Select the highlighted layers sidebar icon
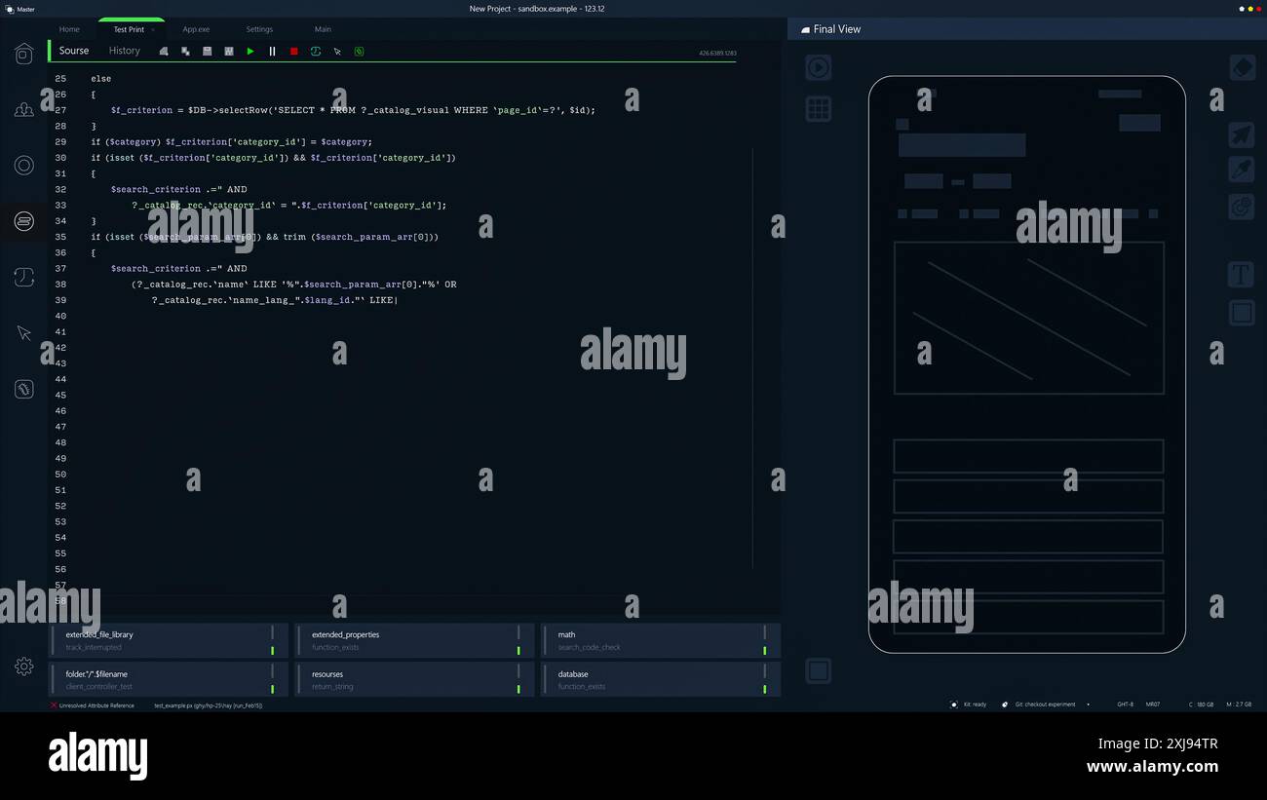The width and height of the screenshot is (1267, 800). pos(24,222)
